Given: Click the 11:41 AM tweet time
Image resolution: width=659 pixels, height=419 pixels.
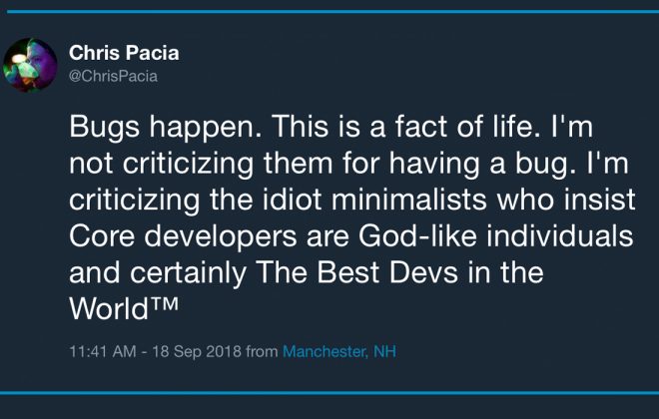Looking at the screenshot, I should [x=105, y=352].
